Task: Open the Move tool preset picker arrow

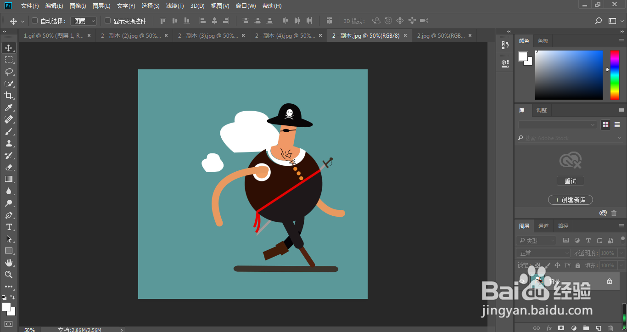Action: (x=23, y=21)
